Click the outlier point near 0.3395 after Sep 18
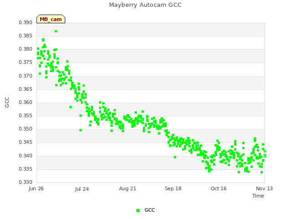The height and width of the screenshot is (219, 292). point(175,157)
